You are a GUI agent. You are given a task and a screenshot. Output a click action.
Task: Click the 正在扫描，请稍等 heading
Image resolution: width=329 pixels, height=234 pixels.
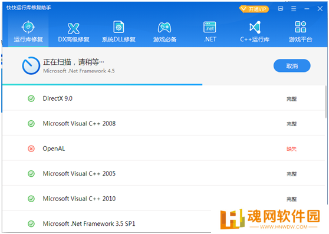pos(74,62)
